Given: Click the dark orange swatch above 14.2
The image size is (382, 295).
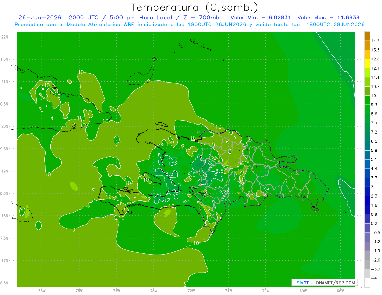Looking at the screenshot, I should pos(367,36).
